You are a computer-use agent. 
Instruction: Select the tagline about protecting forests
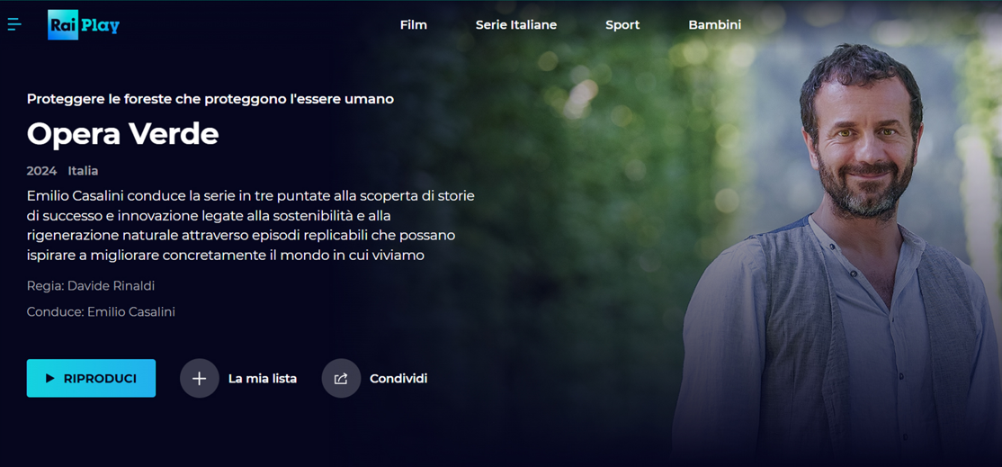[x=210, y=99]
